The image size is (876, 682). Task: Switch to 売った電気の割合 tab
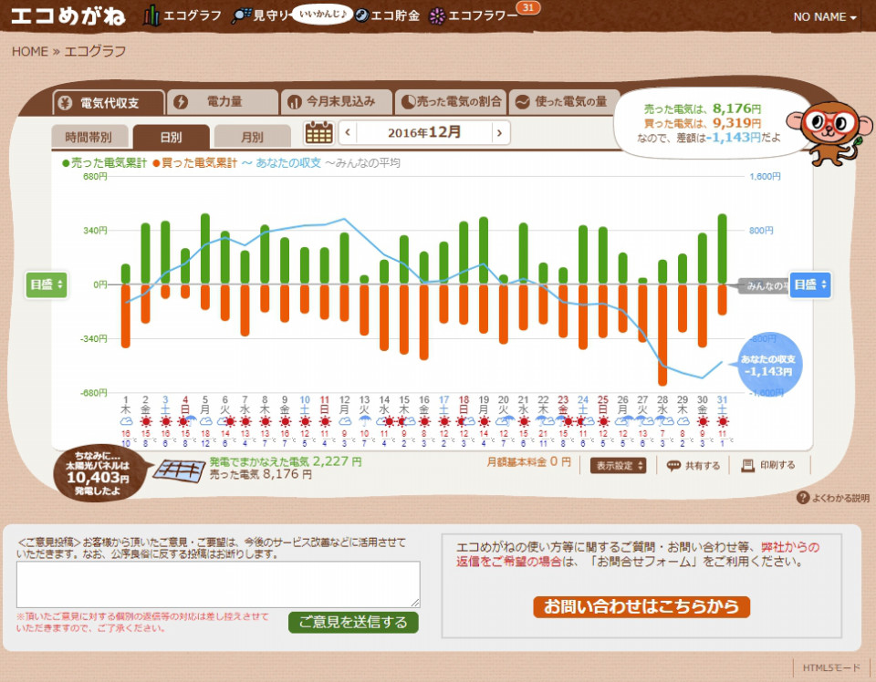point(451,101)
